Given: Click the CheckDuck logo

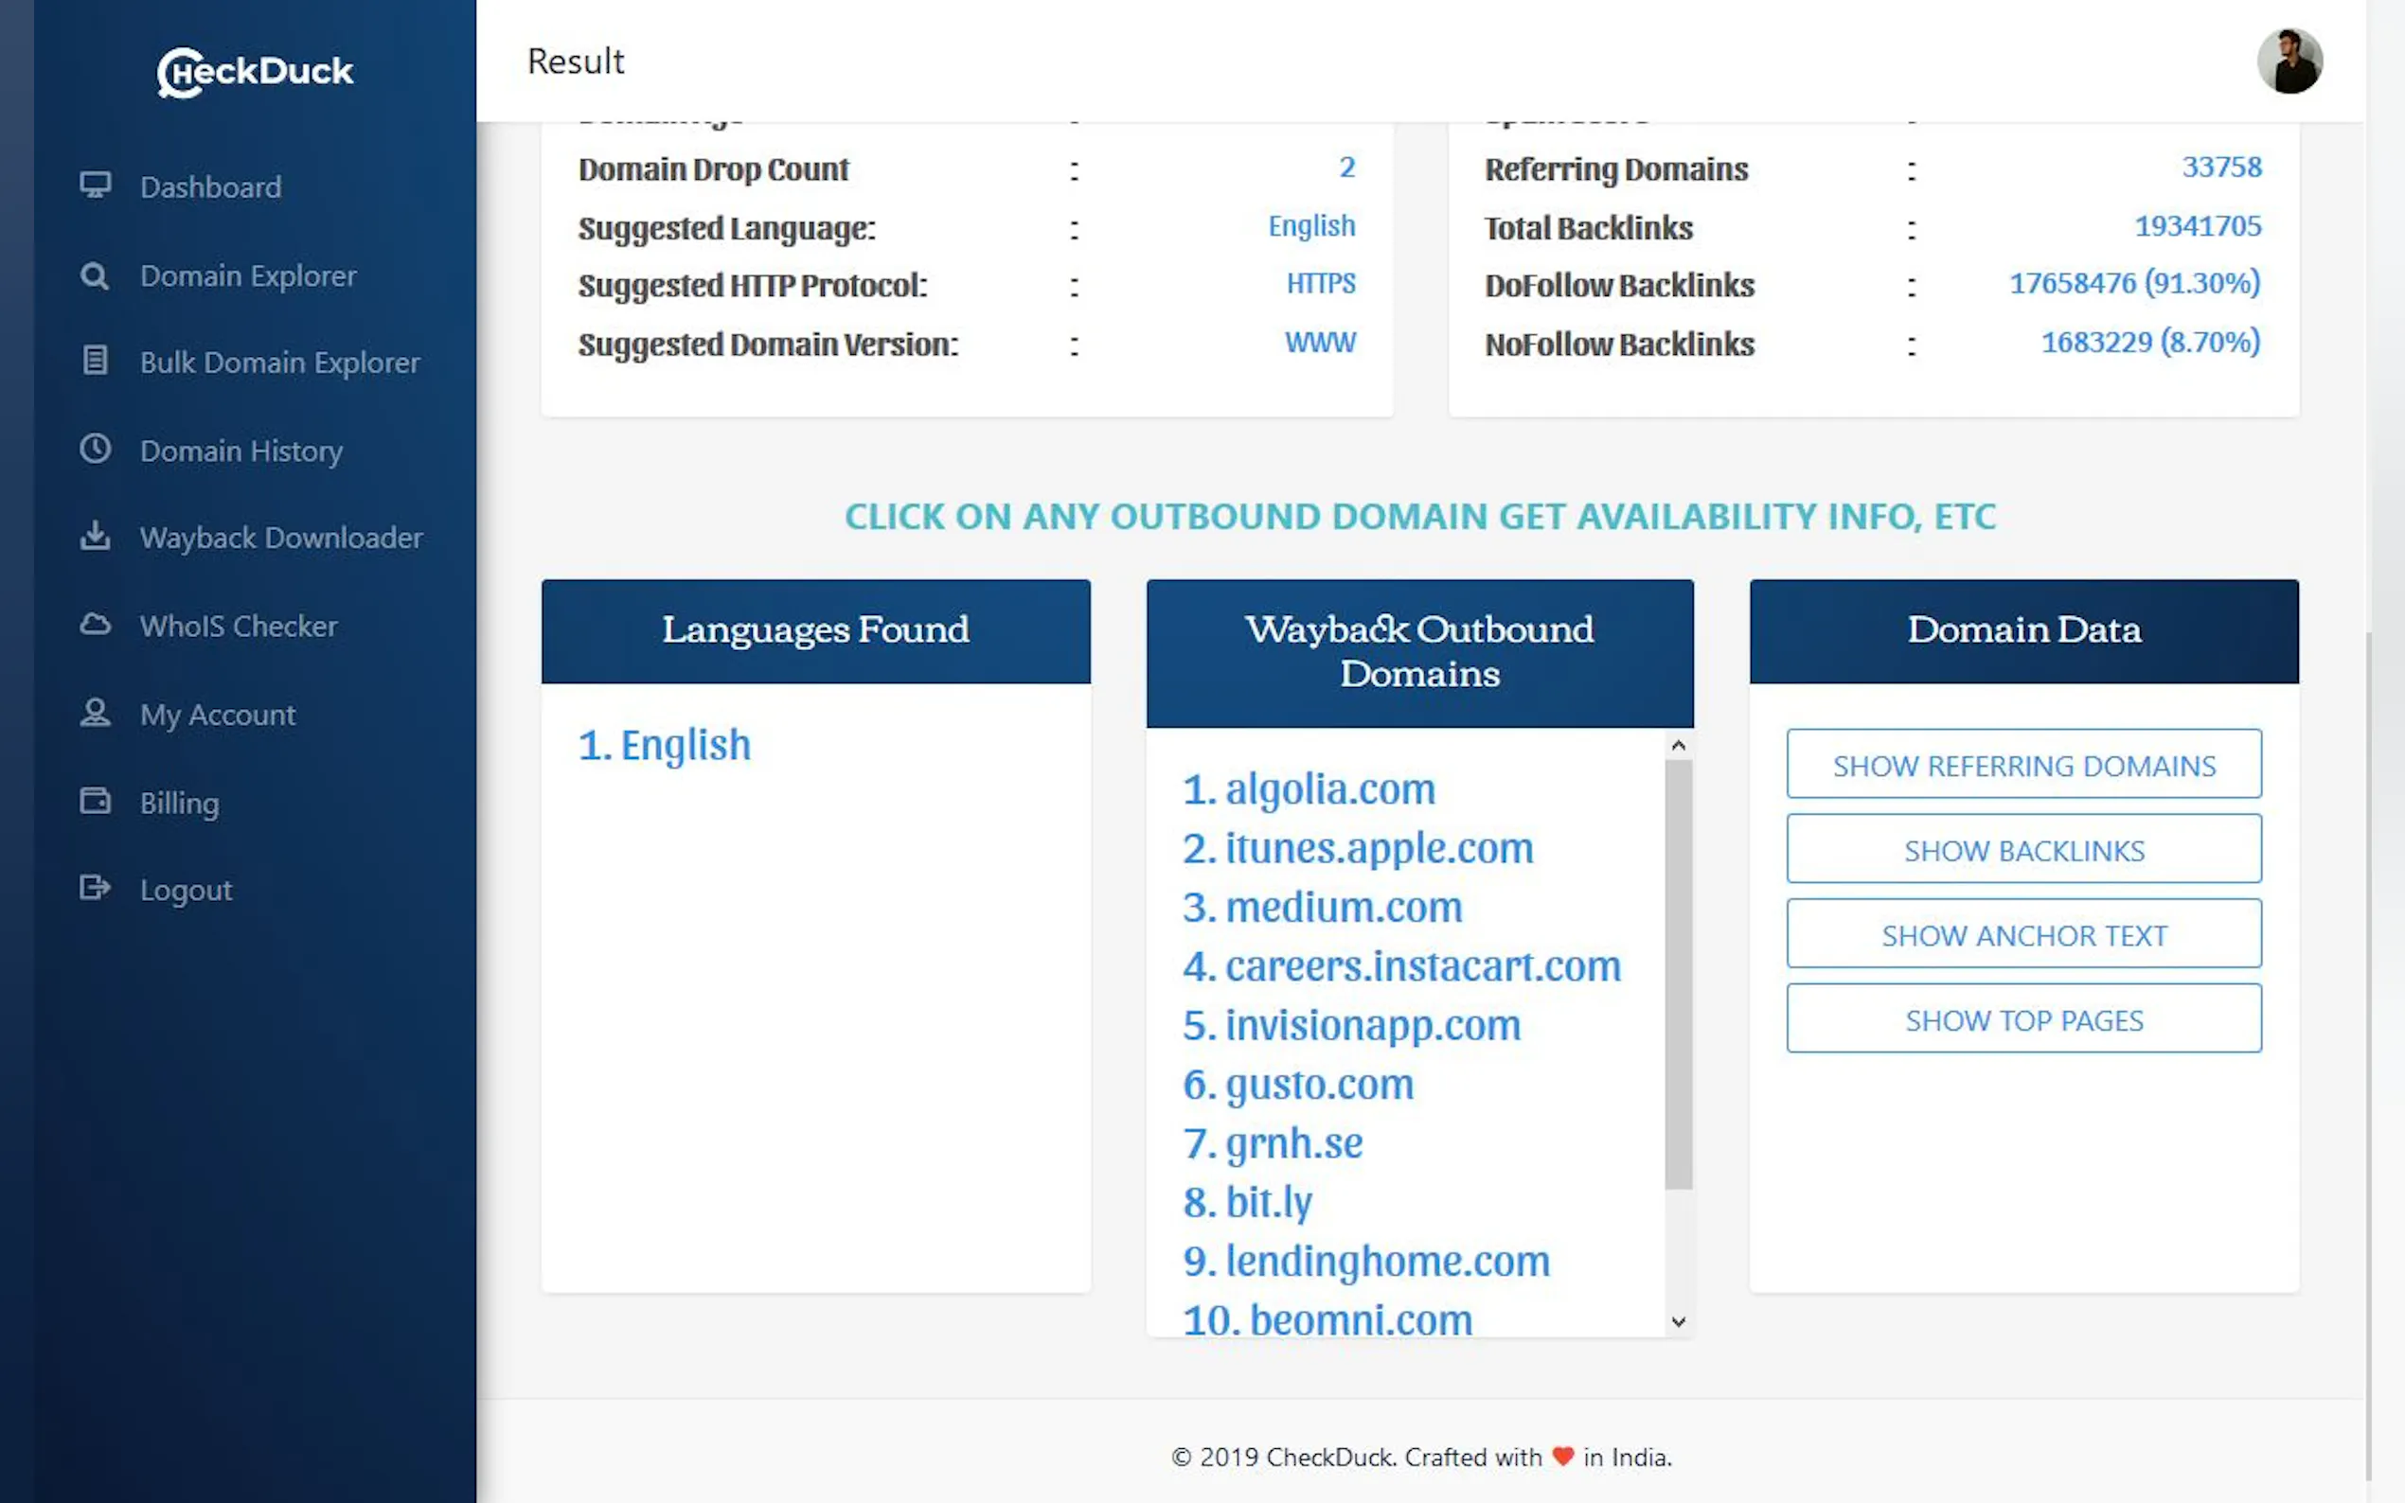Looking at the screenshot, I should click(x=255, y=72).
